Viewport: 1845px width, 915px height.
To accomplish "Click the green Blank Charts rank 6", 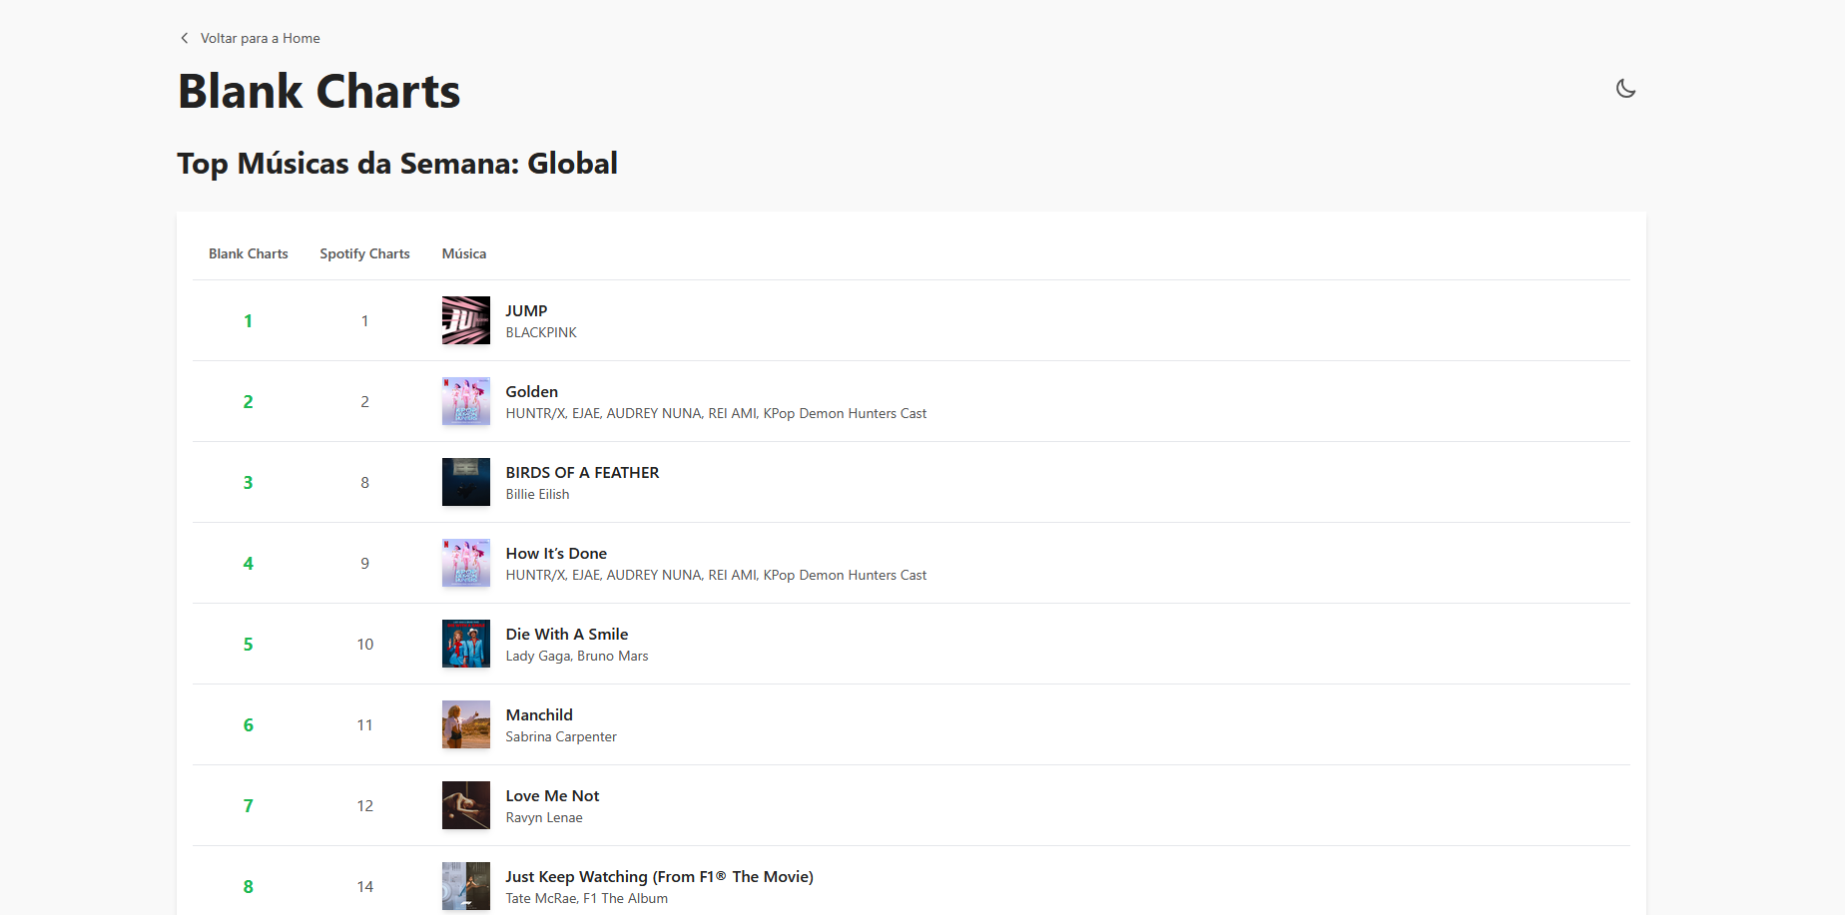I will 249,725.
